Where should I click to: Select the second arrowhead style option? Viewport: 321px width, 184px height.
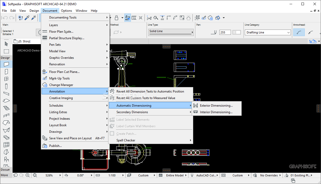[311, 32]
